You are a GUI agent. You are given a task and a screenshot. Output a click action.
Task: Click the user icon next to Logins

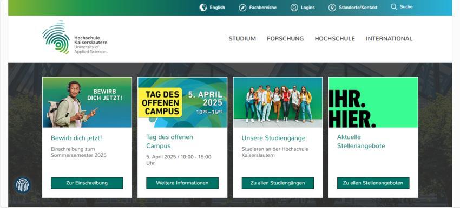[294, 8]
